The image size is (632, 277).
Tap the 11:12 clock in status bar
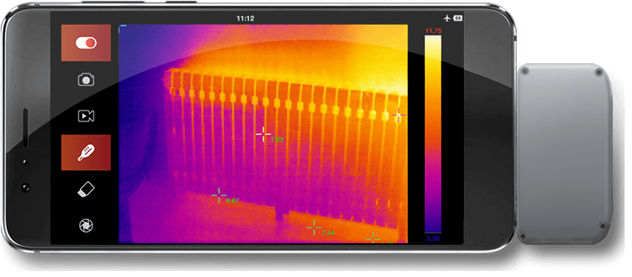tap(245, 18)
